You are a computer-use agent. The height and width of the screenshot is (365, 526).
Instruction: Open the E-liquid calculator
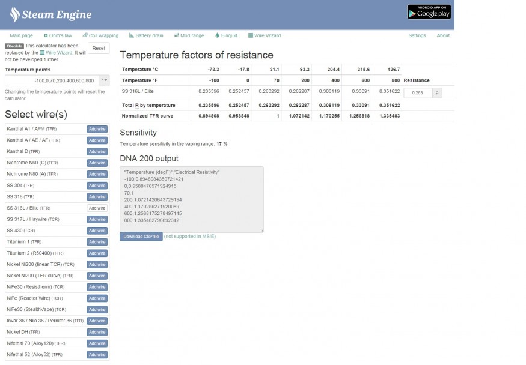pos(227,35)
